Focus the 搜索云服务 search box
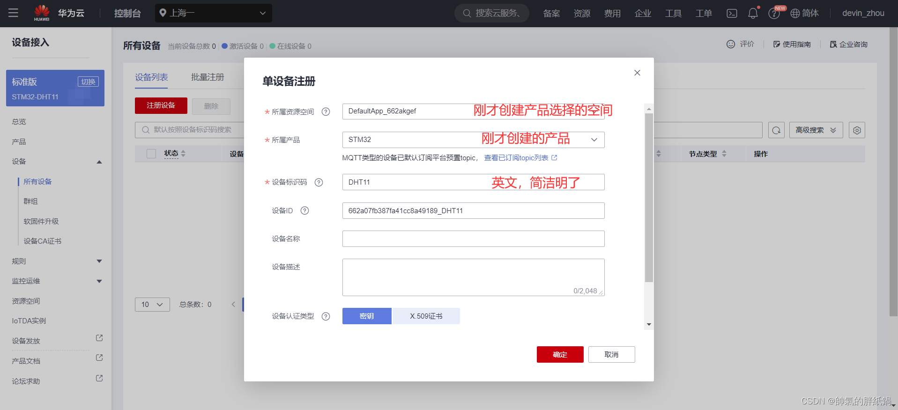 click(x=492, y=13)
